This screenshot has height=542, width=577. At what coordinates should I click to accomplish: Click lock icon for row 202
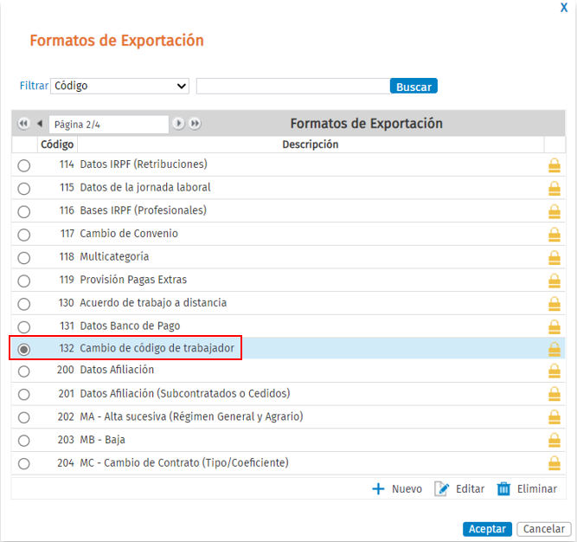coord(555,417)
